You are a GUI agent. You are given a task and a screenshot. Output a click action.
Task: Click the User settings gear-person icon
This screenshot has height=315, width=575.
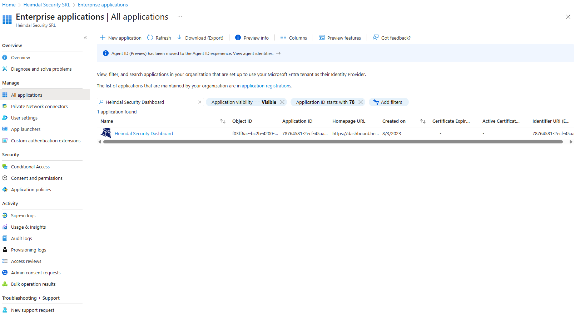5,118
